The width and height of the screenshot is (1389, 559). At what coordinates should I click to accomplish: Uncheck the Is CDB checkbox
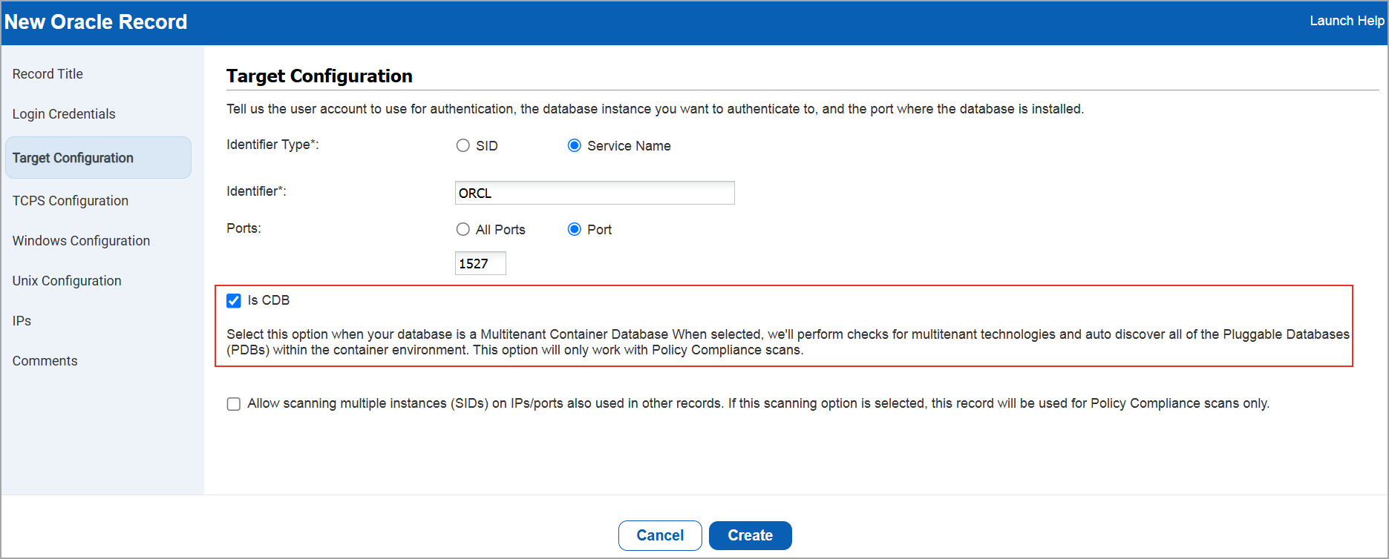(234, 300)
